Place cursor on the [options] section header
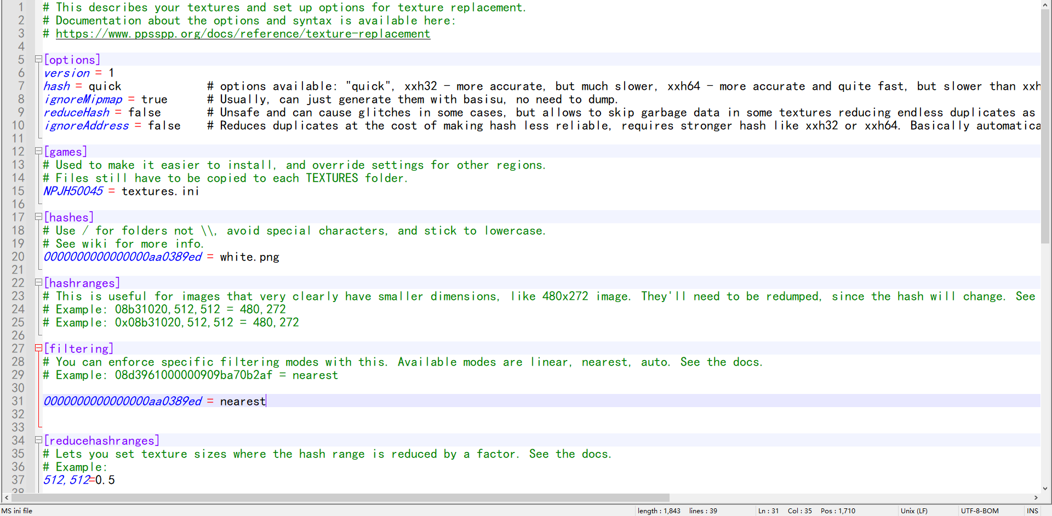1052x516 pixels. tap(72, 60)
